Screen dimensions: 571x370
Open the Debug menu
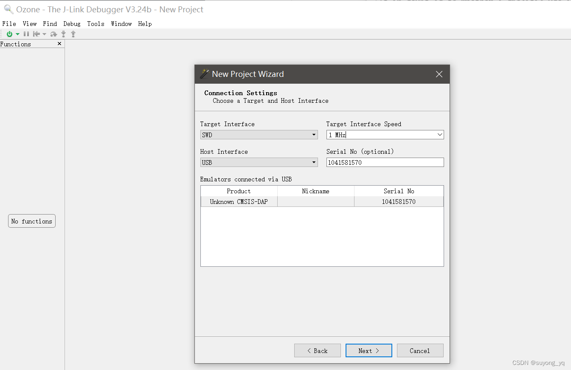(x=72, y=24)
